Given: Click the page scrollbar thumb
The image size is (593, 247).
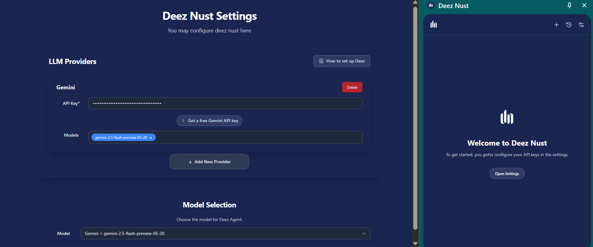Looking at the screenshot, I should pos(415,118).
